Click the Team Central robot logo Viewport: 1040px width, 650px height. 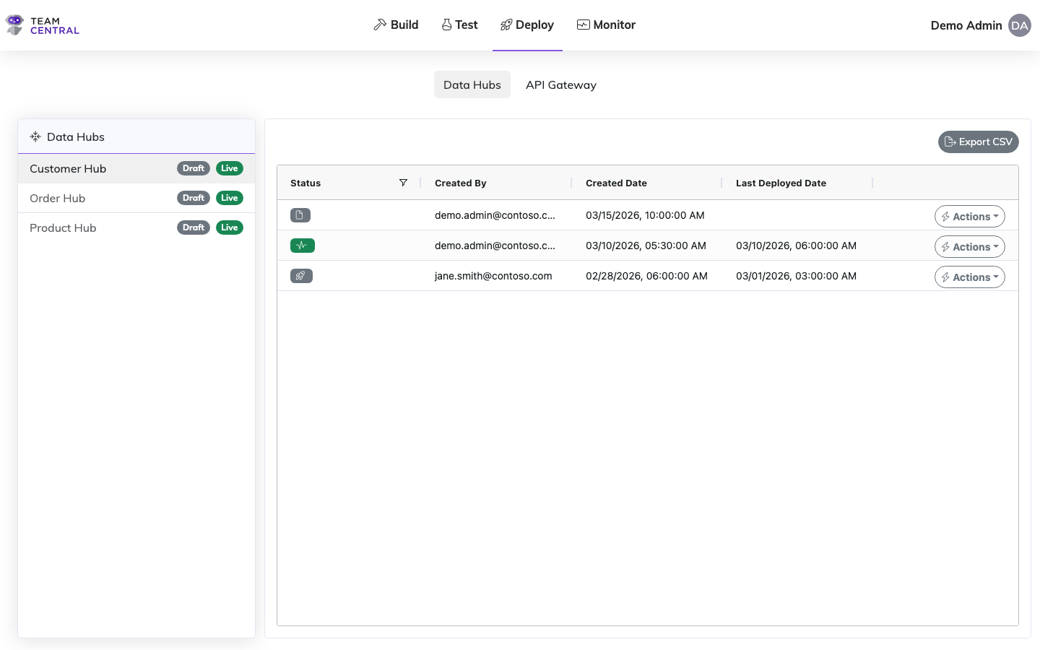pyautogui.click(x=14, y=25)
